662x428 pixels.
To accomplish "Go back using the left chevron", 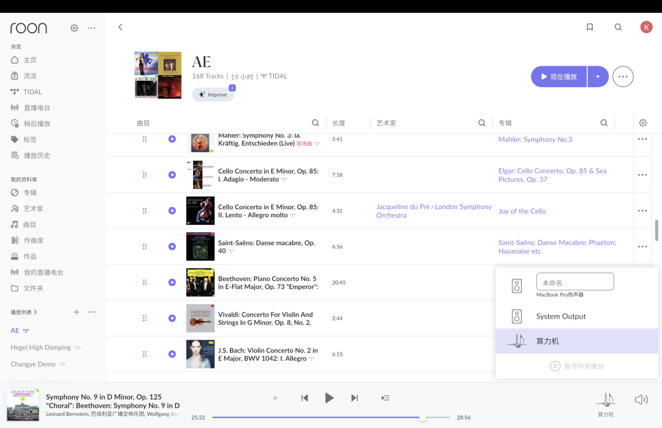I will click(120, 27).
